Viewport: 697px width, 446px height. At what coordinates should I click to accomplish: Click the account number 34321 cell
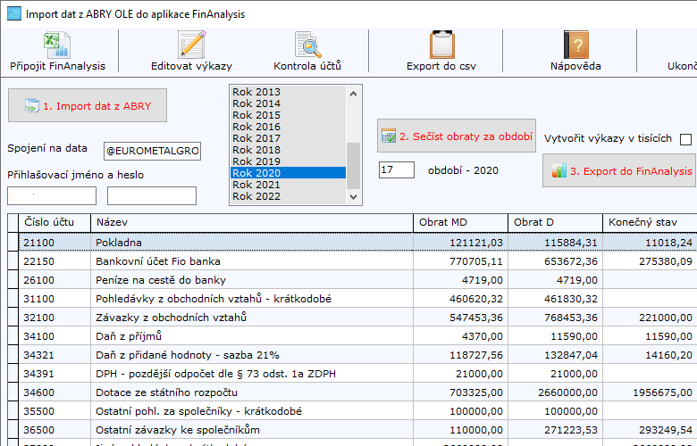55,355
